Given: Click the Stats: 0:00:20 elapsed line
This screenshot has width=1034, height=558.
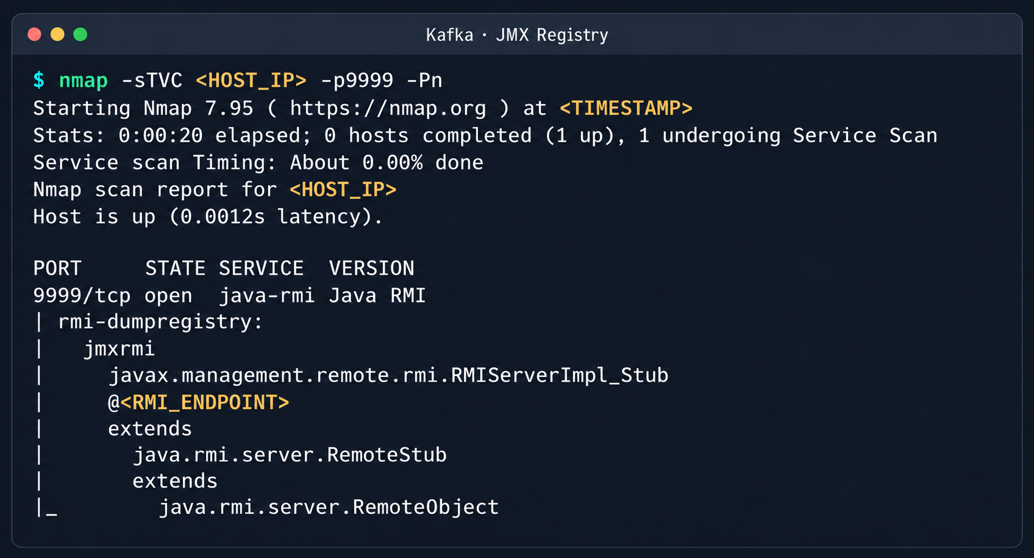Looking at the screenshot, I should click(x=485, y=136).
